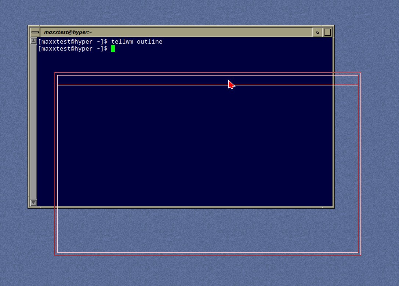This screenshot has height=286, width=399.
Task: Click the scrollbar thumb on the left
Action: coord(33,110)
